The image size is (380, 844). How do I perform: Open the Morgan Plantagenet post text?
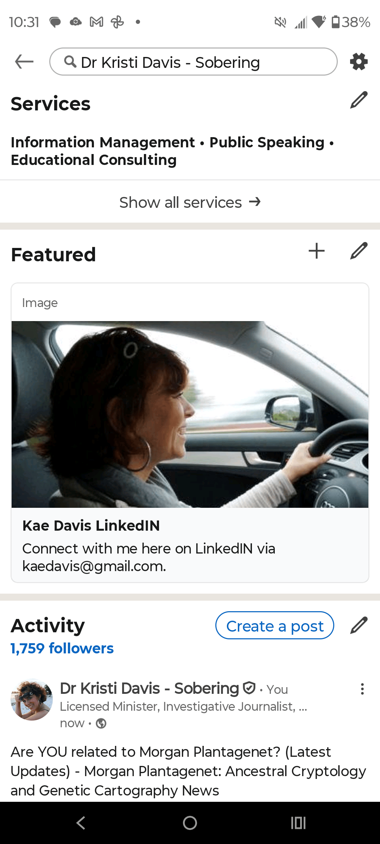coord(189,771)
